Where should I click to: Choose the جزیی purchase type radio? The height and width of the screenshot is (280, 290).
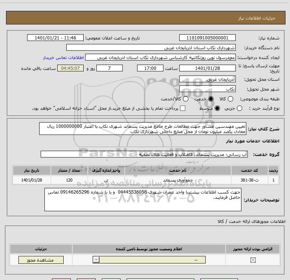pyautogui.click(x=239, y=108)
